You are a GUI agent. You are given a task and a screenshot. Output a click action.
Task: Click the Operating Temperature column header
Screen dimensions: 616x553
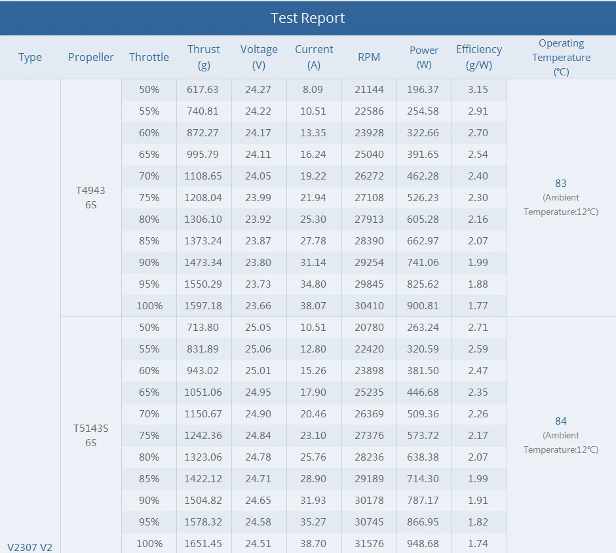click(561, 57)
